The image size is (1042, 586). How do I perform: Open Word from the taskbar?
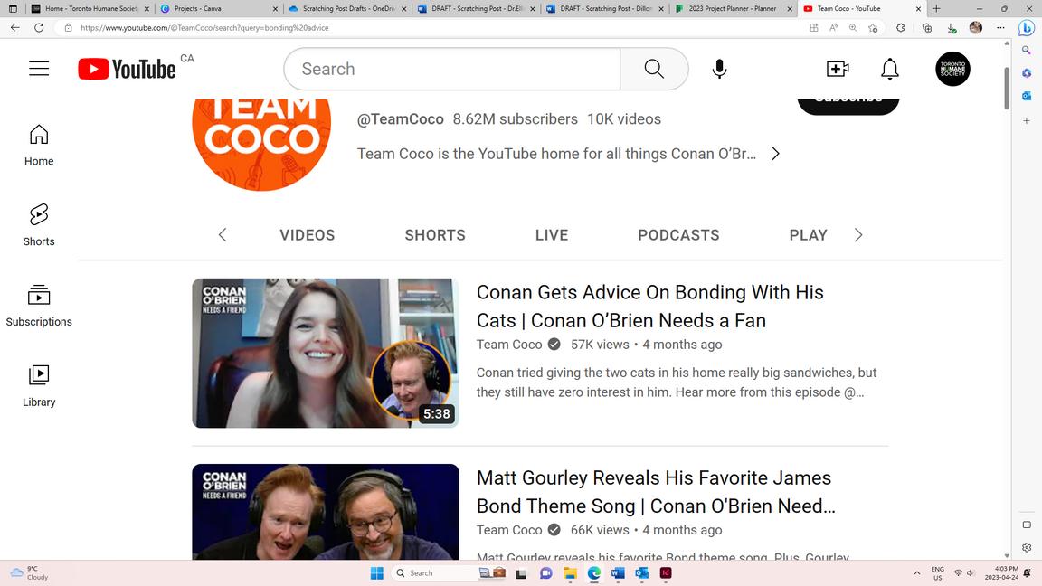[x=618, y=572]
